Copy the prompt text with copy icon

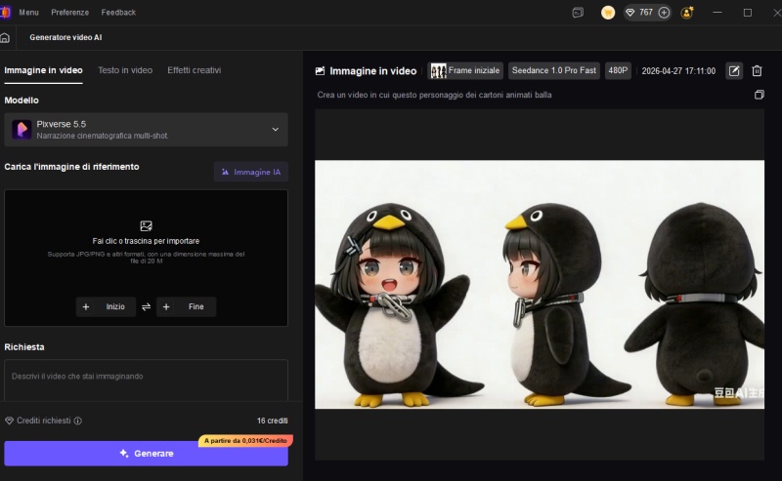759,95
